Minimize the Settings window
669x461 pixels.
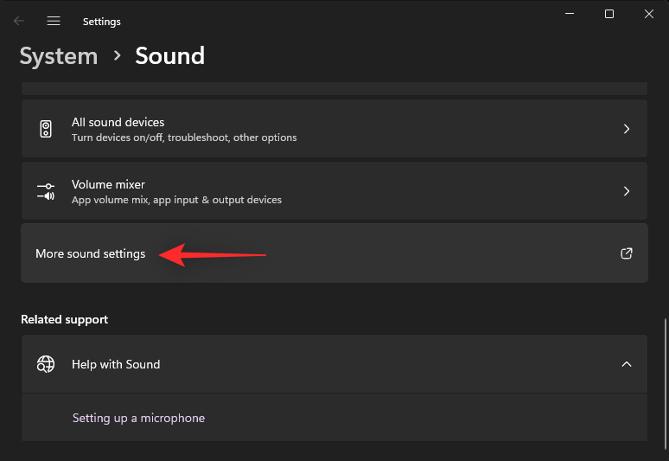pos(570,14)
